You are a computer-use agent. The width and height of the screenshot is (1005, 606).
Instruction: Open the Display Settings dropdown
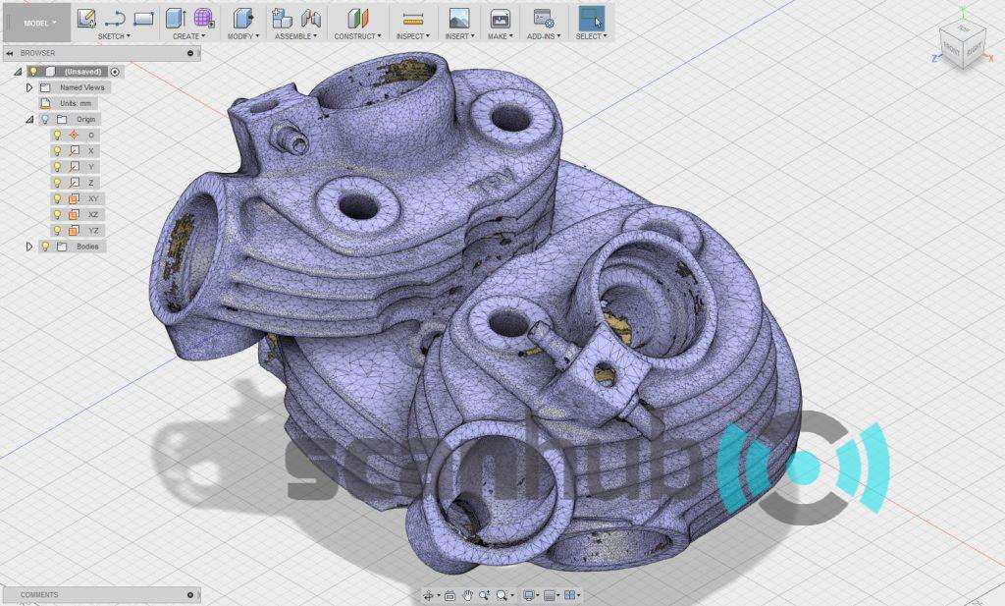click(530, 595)
